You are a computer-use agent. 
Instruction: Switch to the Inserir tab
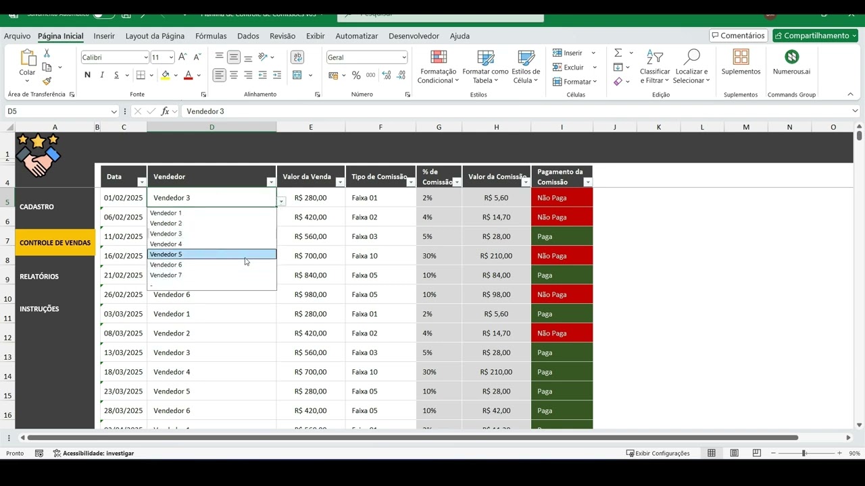click(x=104, y=36)
